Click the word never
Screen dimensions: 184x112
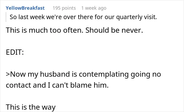pos(132,30)
